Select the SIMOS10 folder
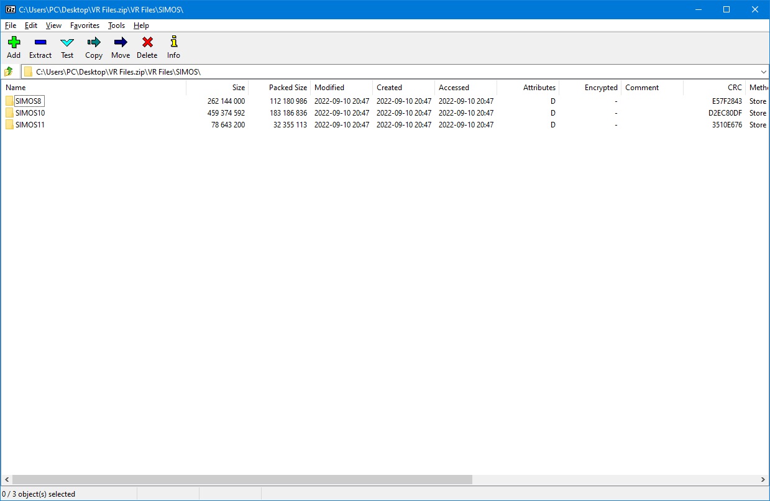Viewport: 770px width, 501px height. 30,113
